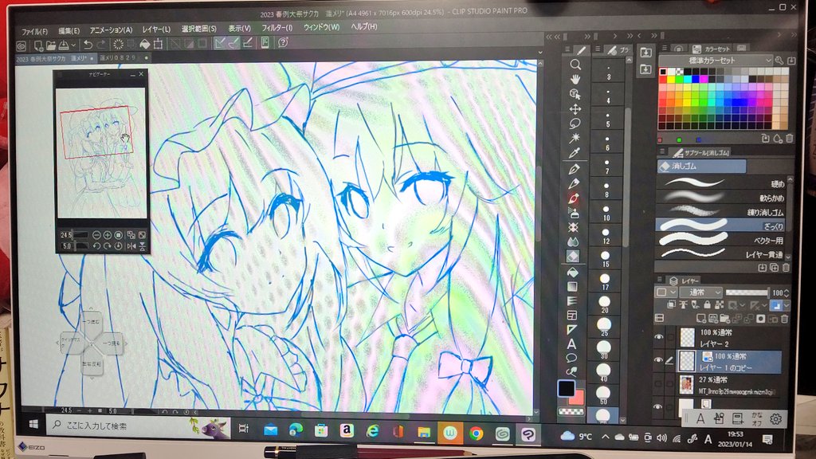816x459 pixels.
Task: Click the Fill paint bucket command icon
Action: [145, 45]
